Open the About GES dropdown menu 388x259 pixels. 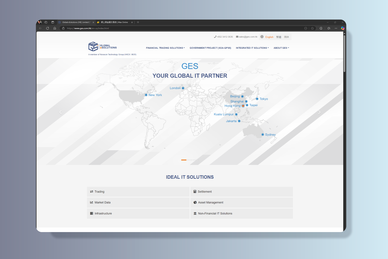tap(281, 48)
